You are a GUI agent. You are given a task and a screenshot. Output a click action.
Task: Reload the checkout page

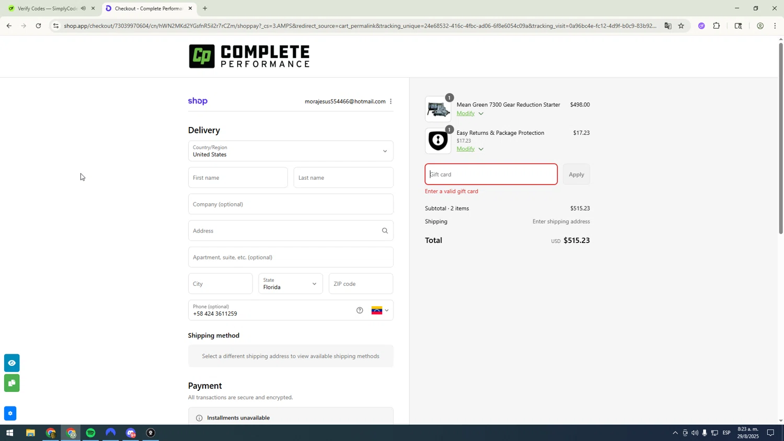[38, 26]
